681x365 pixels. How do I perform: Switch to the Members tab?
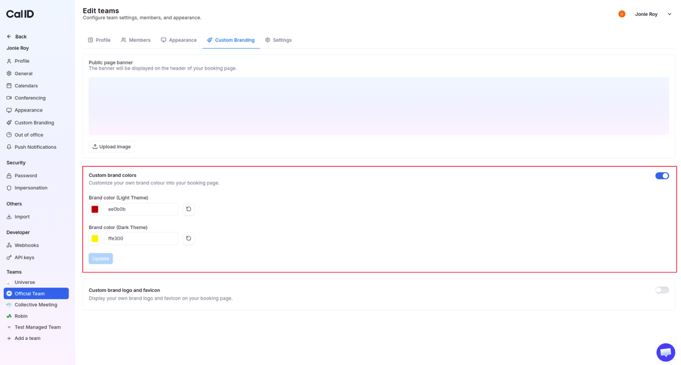point(136,40)
